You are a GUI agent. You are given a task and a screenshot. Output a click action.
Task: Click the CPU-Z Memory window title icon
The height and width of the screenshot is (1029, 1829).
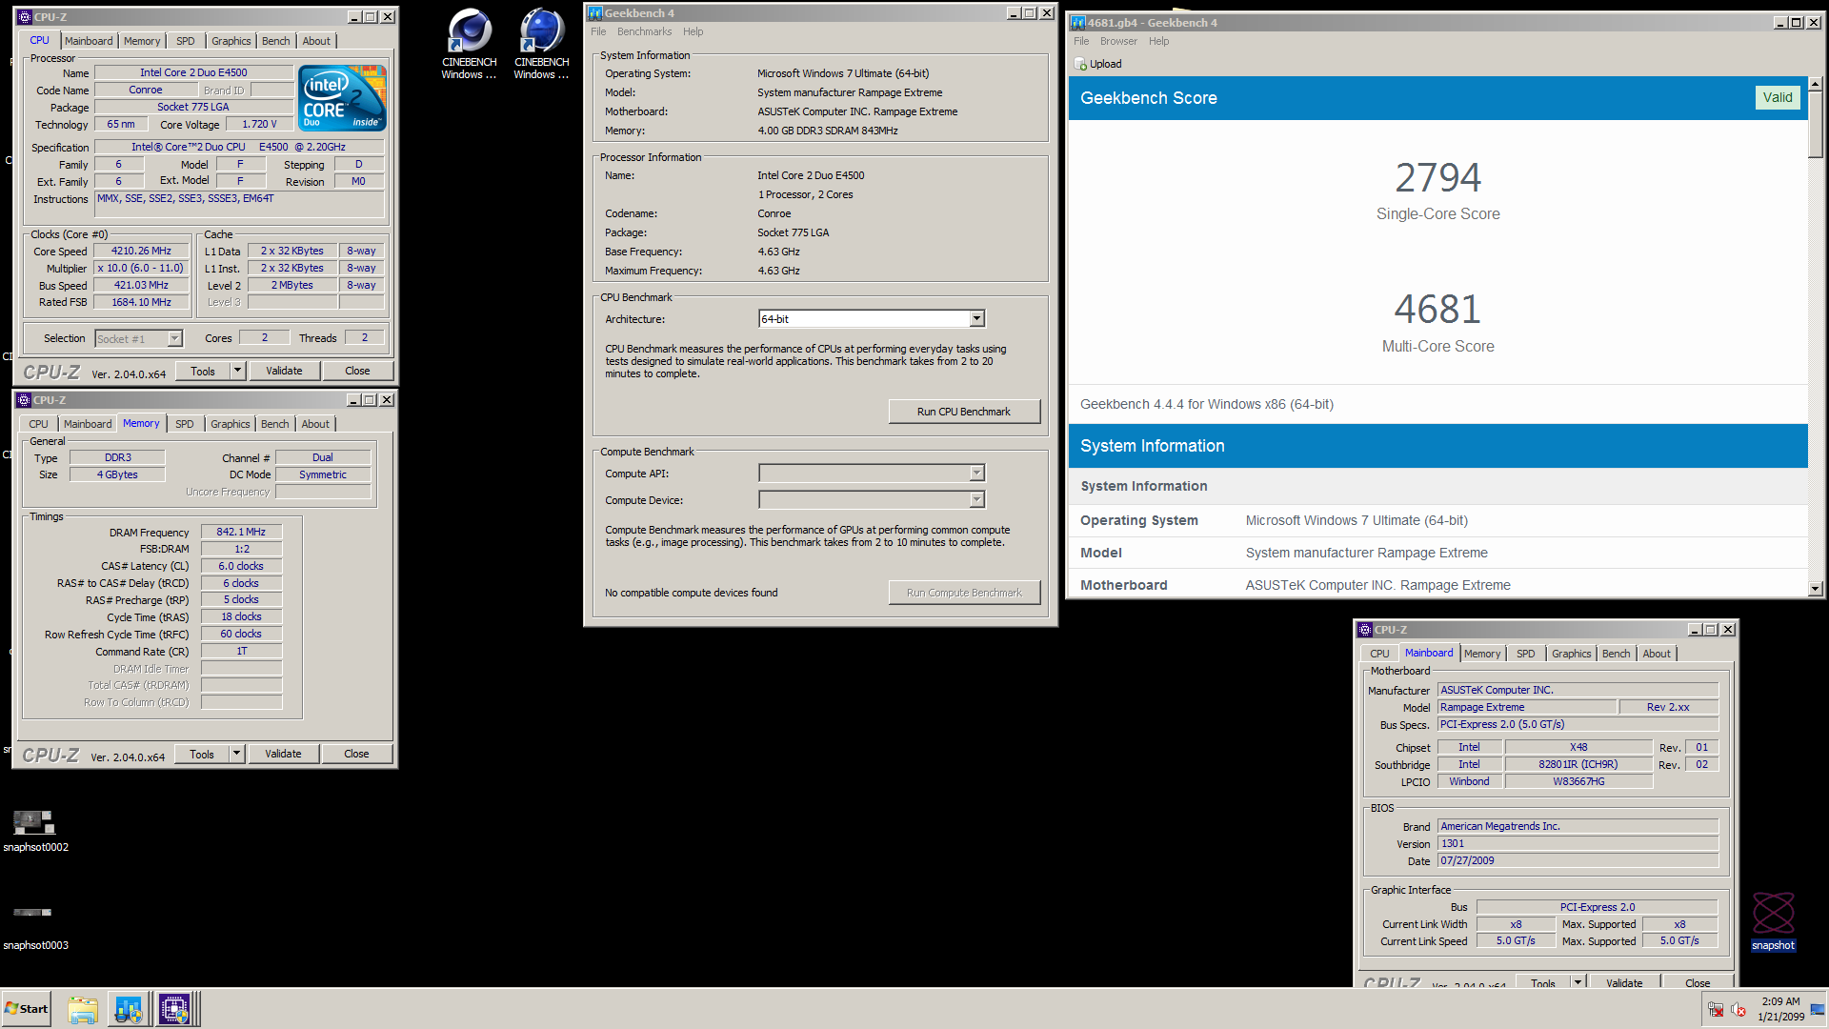point(25,400)
